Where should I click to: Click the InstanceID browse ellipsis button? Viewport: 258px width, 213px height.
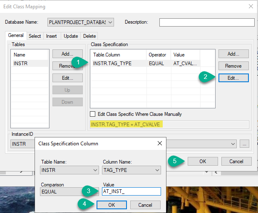[x=244, y=144]
